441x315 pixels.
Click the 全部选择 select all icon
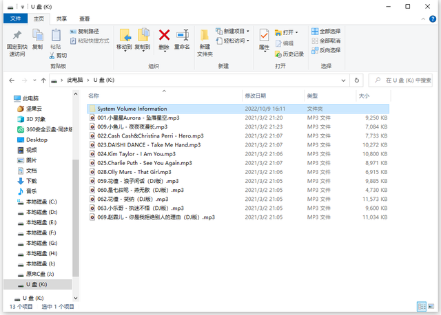[315, 31]
